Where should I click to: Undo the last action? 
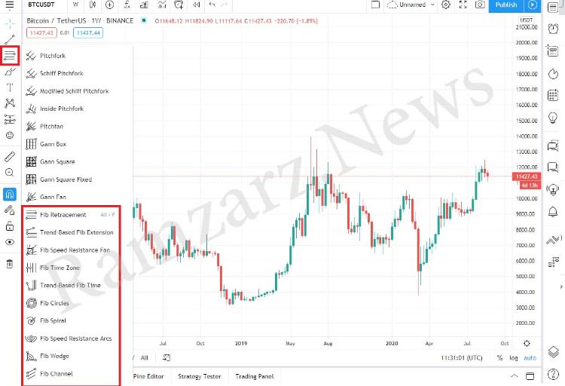click(x=212, y=5)
